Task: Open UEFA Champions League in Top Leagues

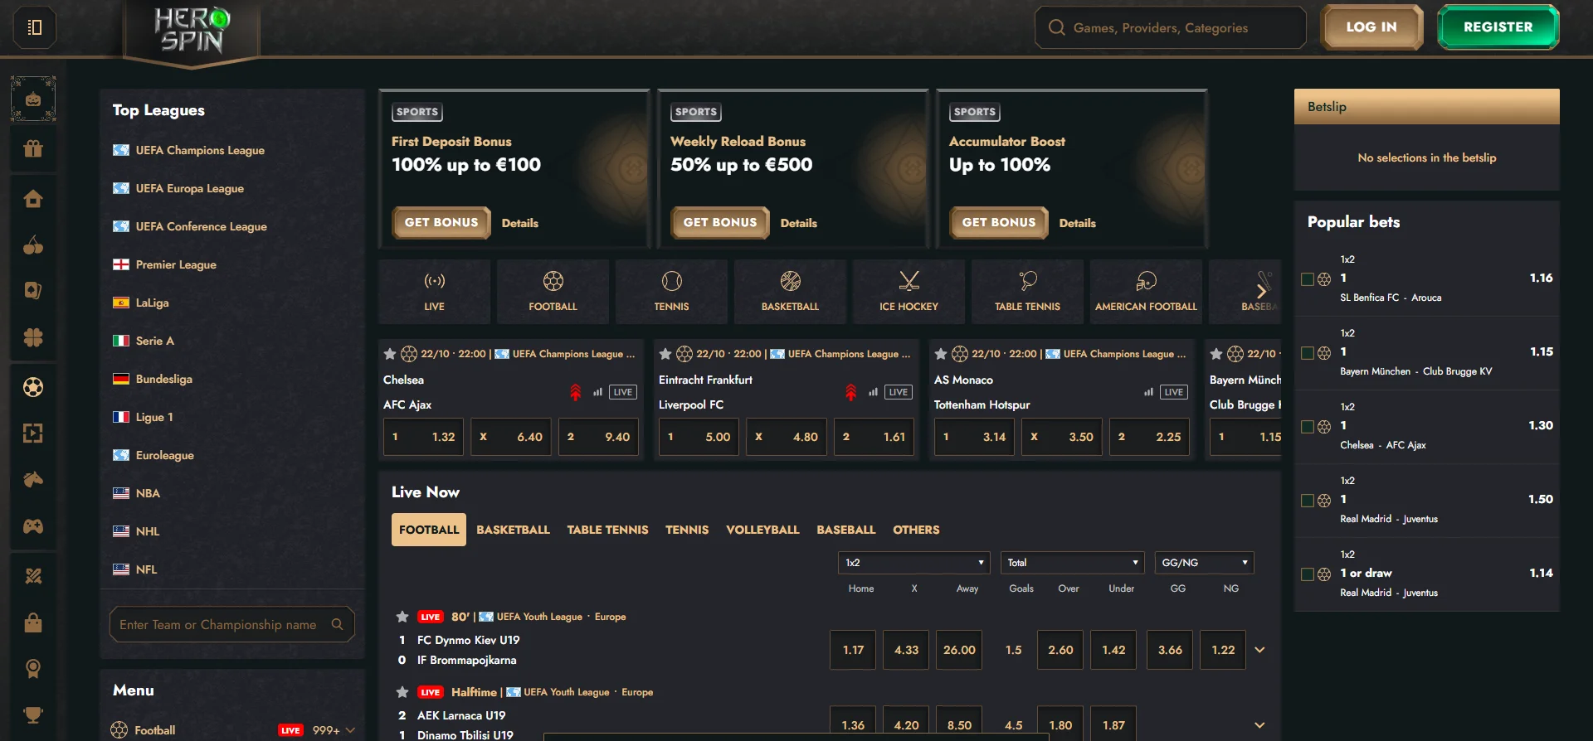Action: click(x=200, y=150)
